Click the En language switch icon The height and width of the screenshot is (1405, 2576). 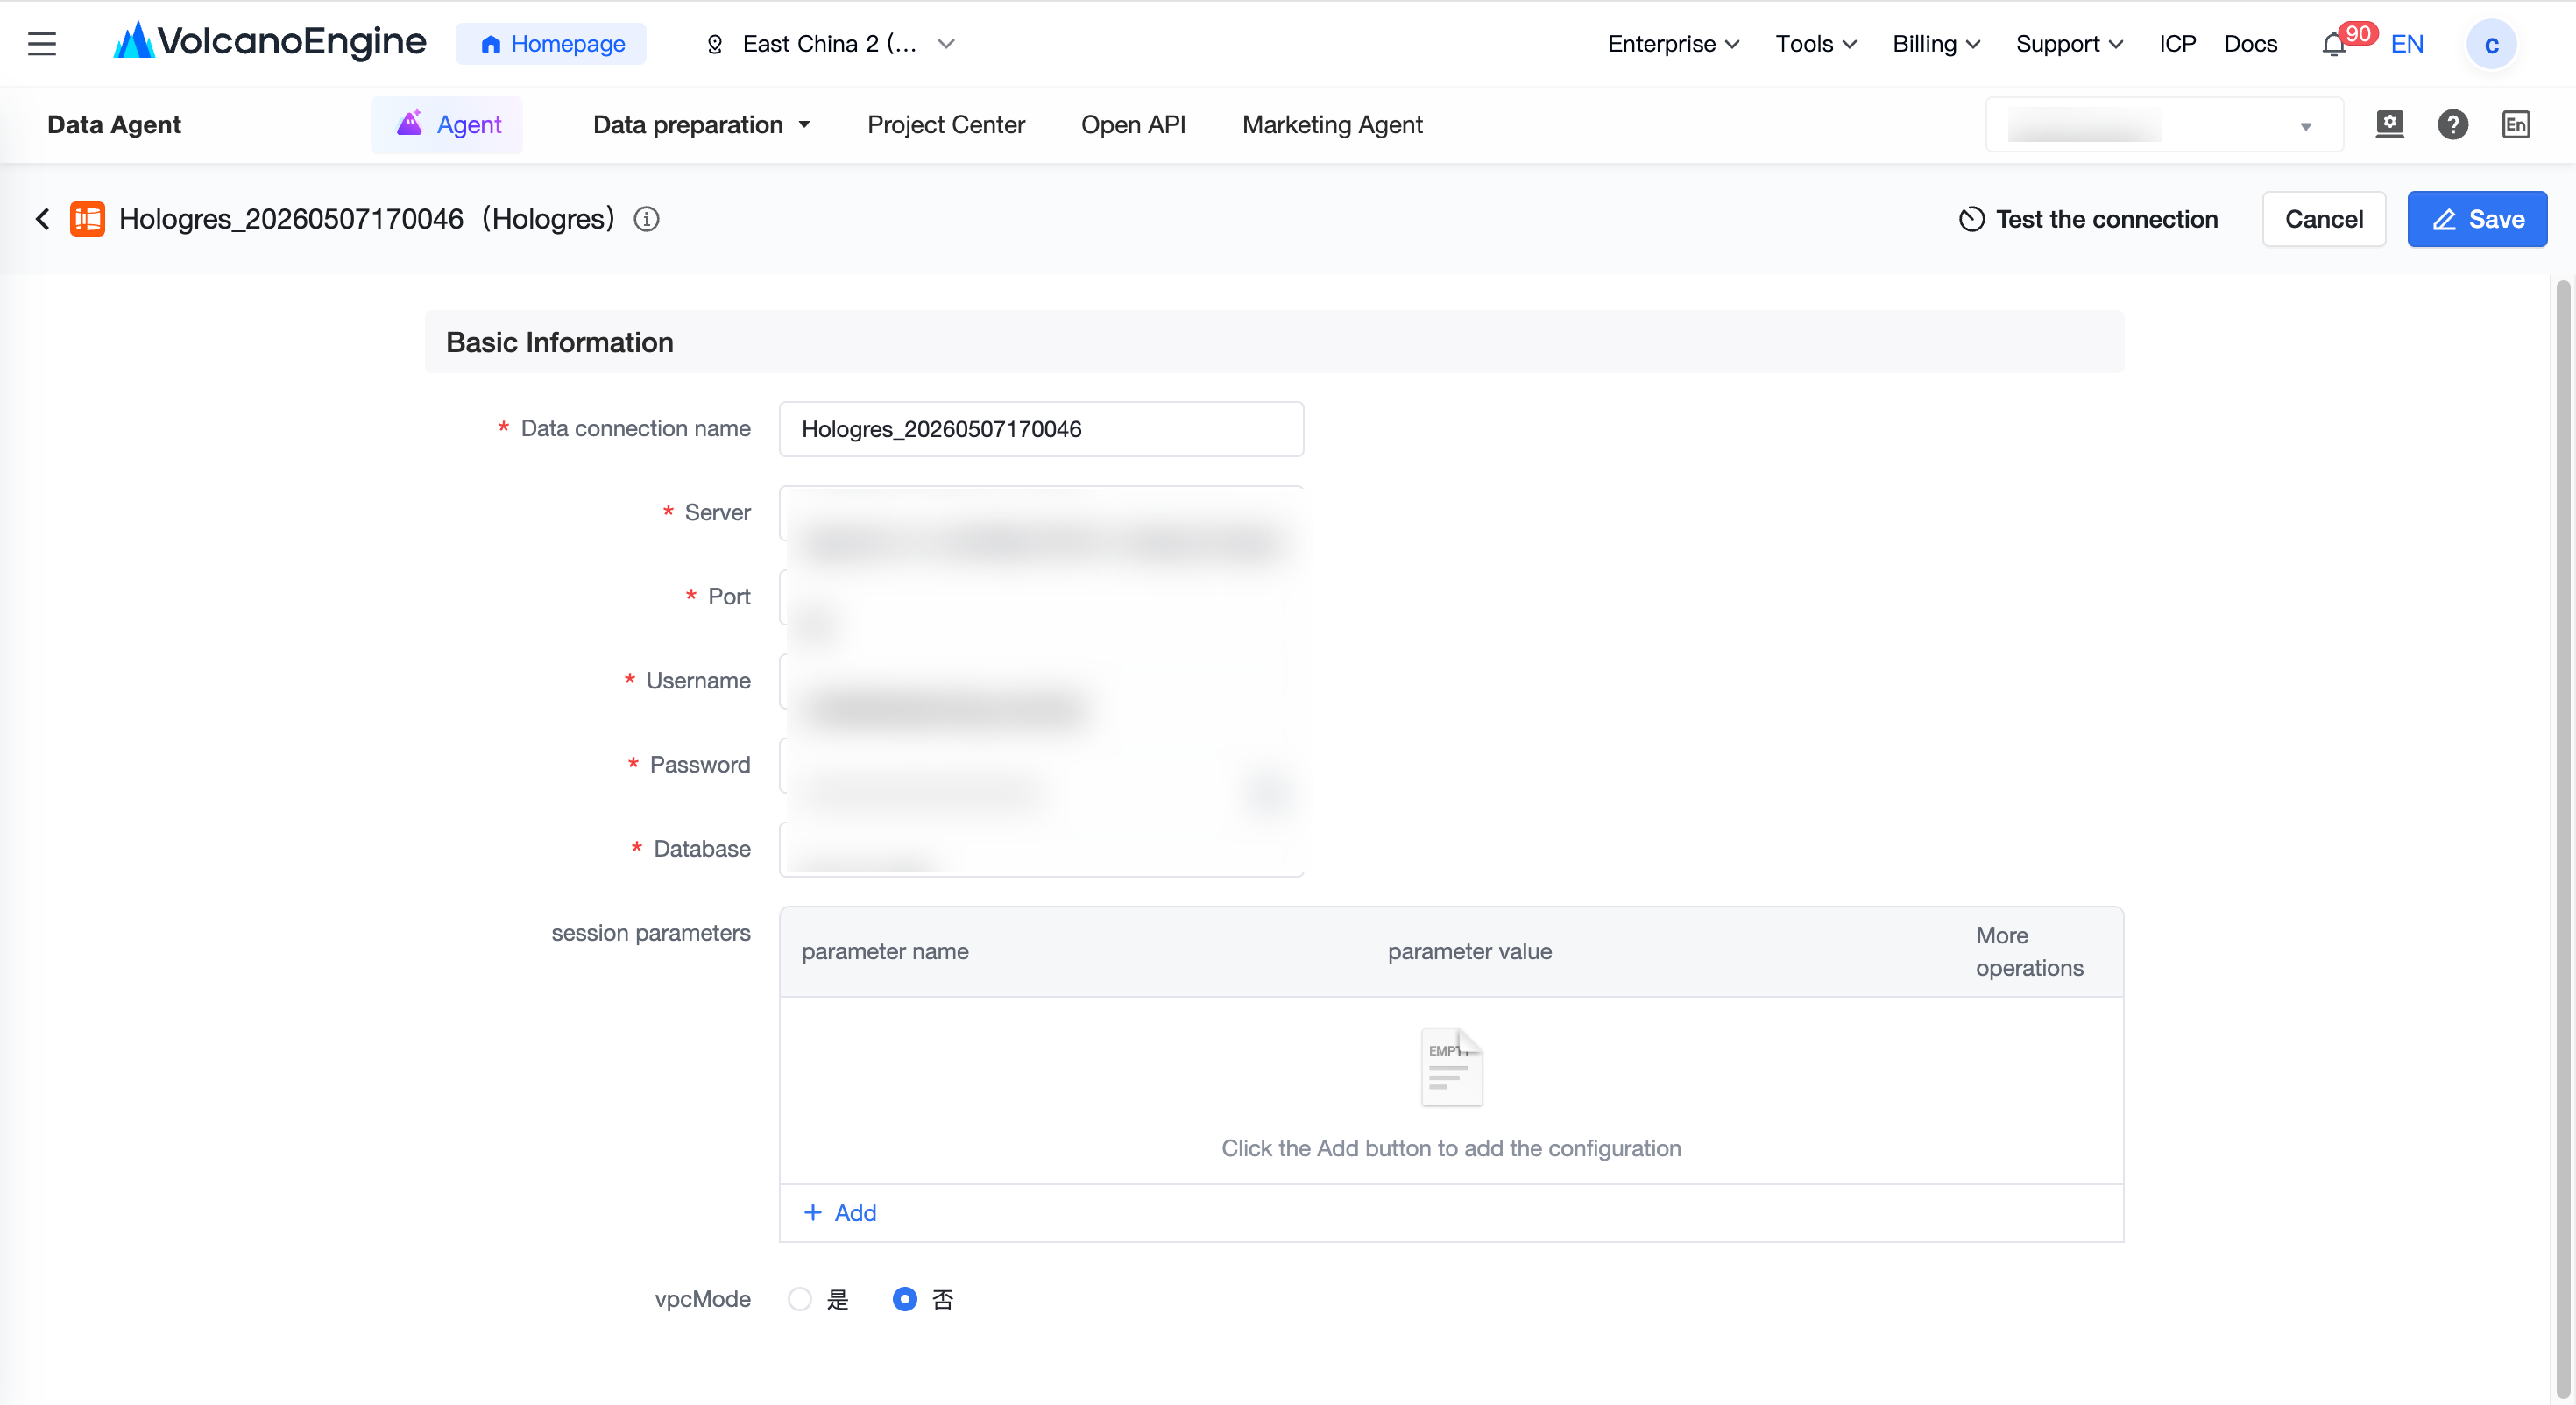(x=2515, y=124)
